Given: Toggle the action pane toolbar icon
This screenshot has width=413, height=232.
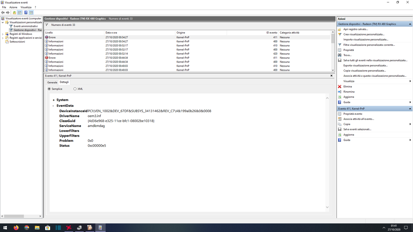Looking at the screenshot, I should tap(31, 13).
